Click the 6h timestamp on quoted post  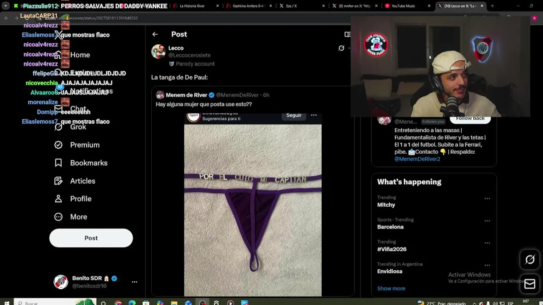point(266,95)
